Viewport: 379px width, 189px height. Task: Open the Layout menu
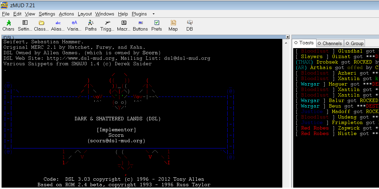84,14
